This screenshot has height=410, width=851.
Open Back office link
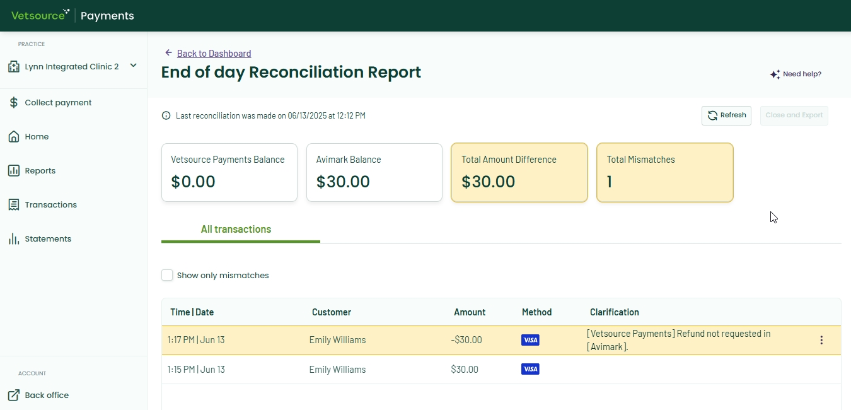[x=47, y=395]
